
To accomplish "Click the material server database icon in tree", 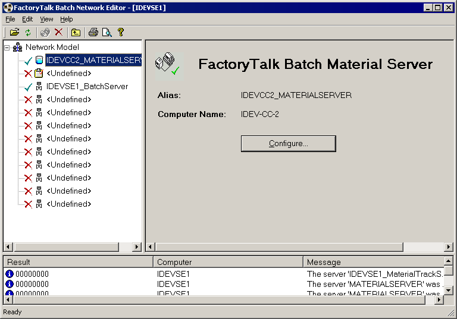I will coord(39,60).
